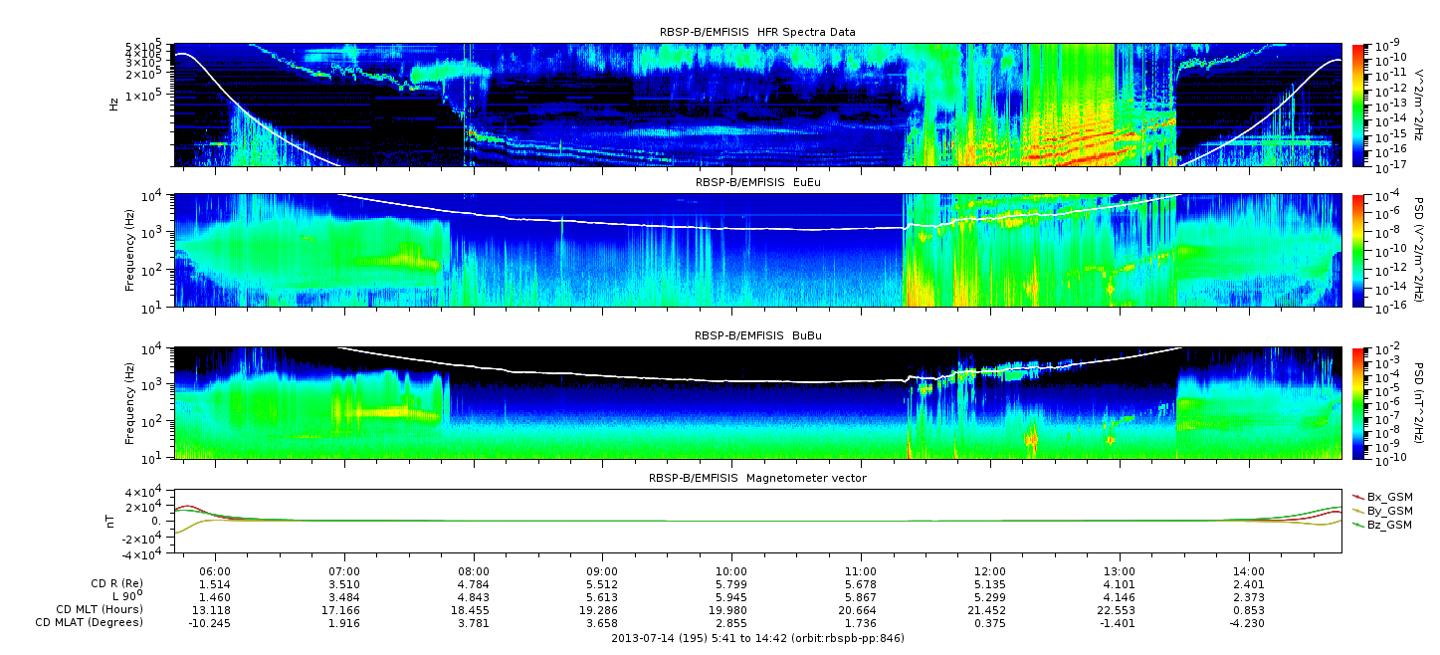Select the RBSP-B/EMFISIS EuEu panel title
The height and width of the screenshot is (655, 1440).
(x=757, y=182)
